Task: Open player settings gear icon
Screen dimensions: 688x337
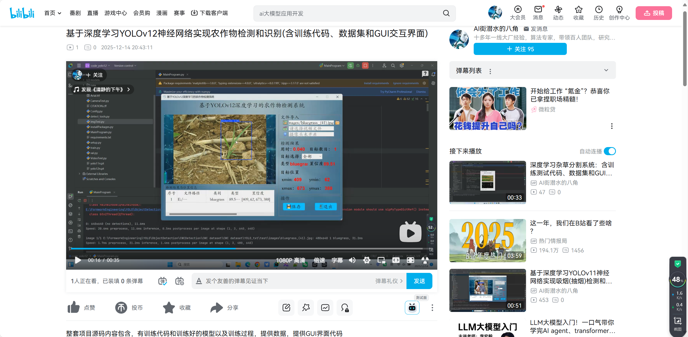Action: 367,260
